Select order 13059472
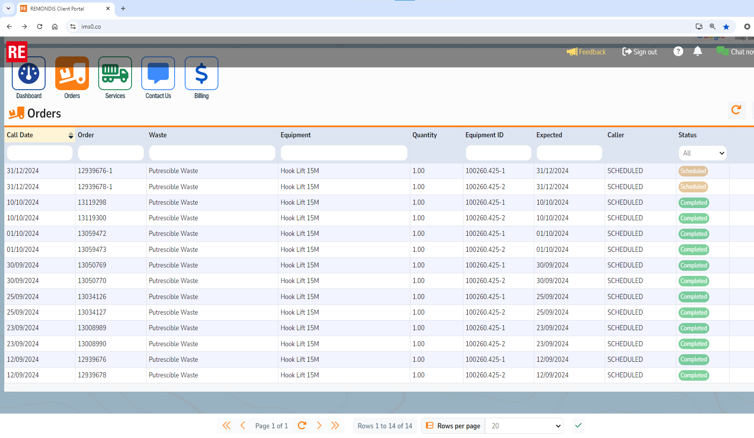Viewport: 754px width, 438px height. pos(92,234)
